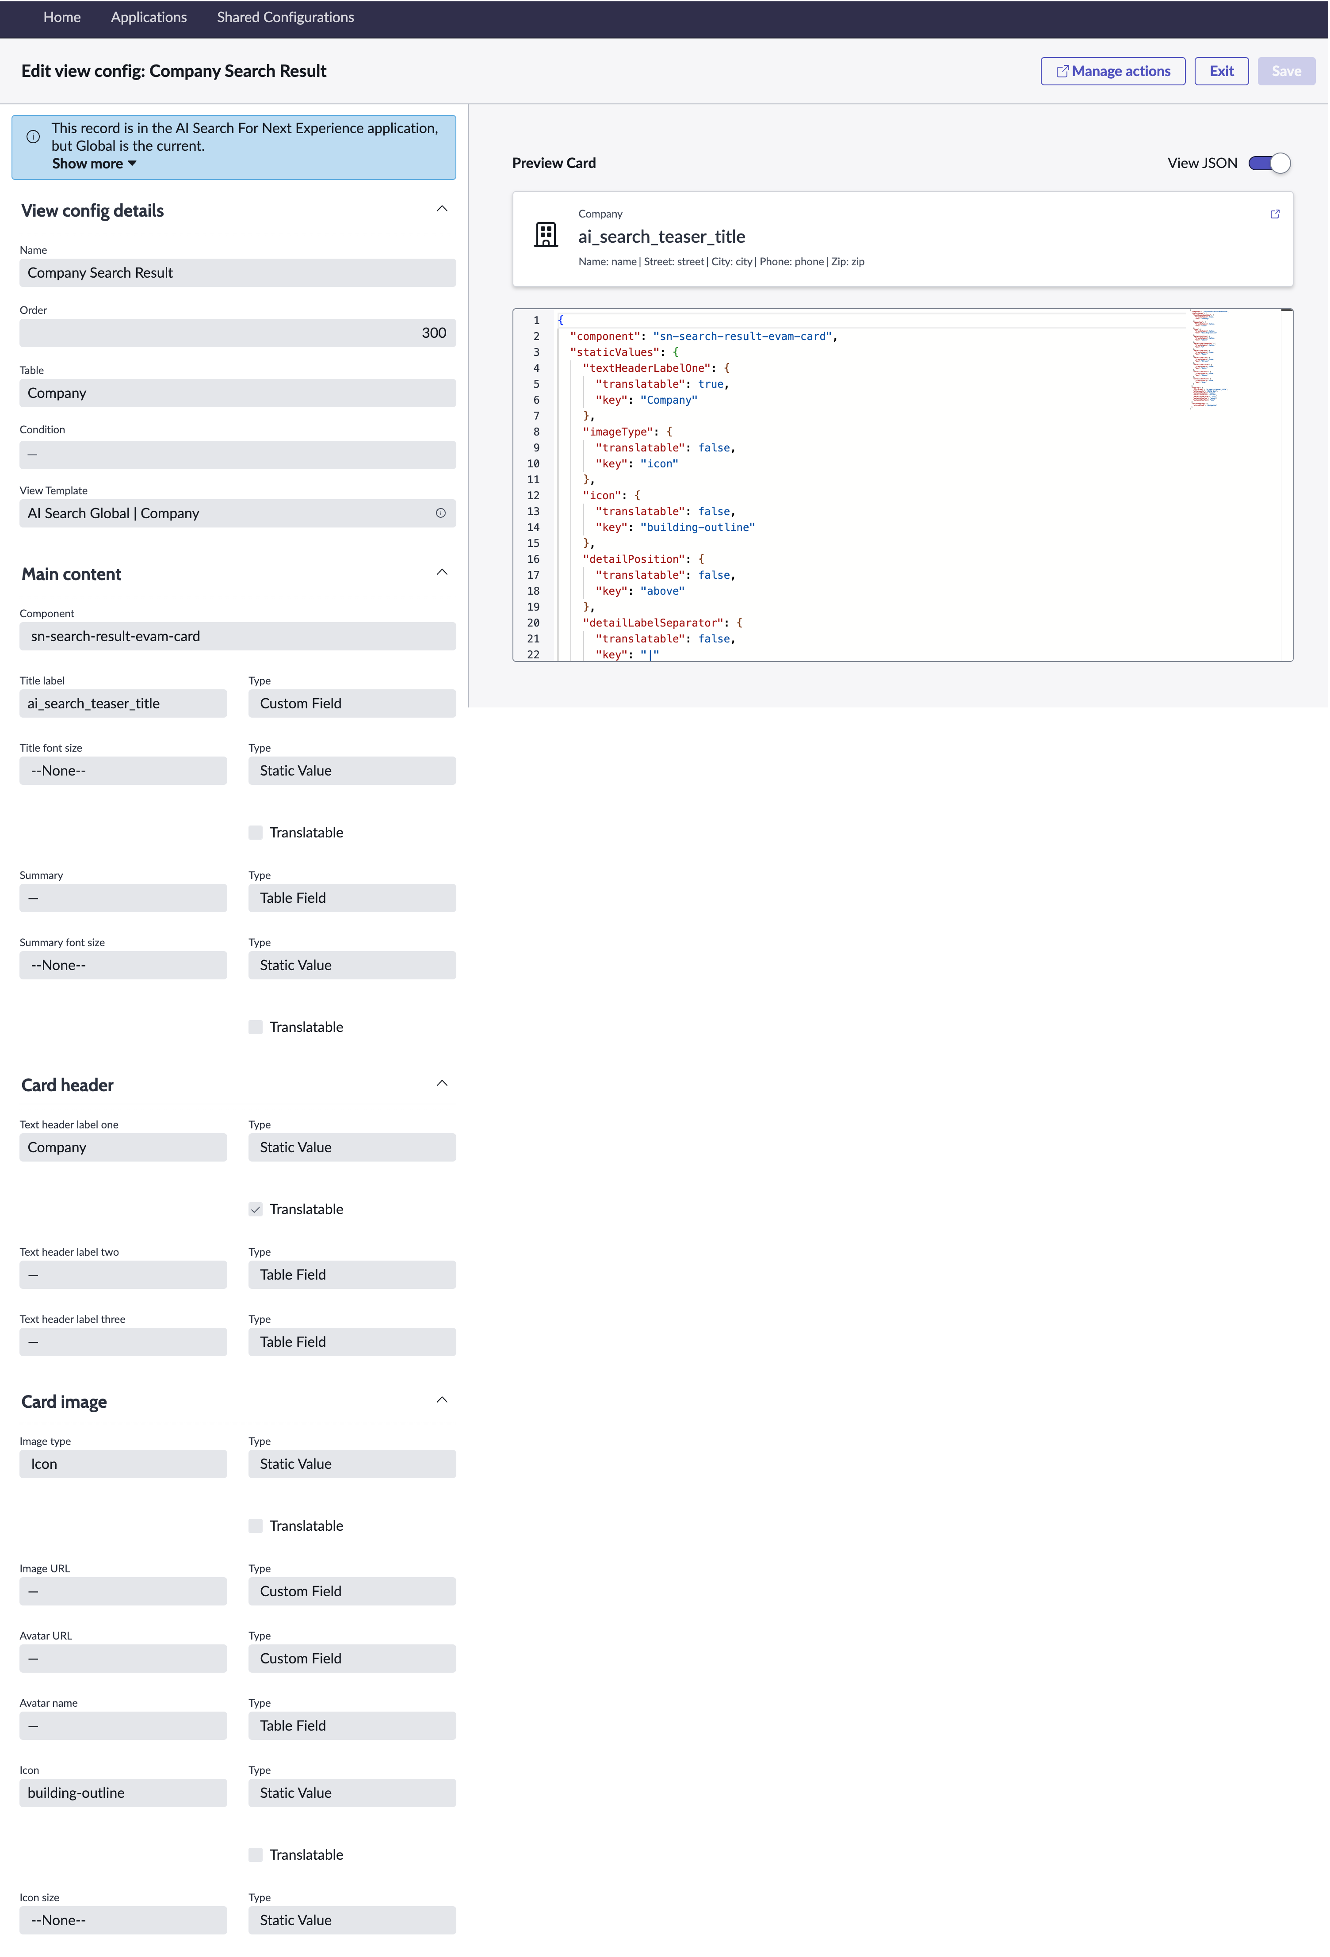Image resolution: width=1330 pixels, height=1957 pixels.
Task: Open record via preview card external-link icon
Action: pyautogui.click(x=1274, y=214)
